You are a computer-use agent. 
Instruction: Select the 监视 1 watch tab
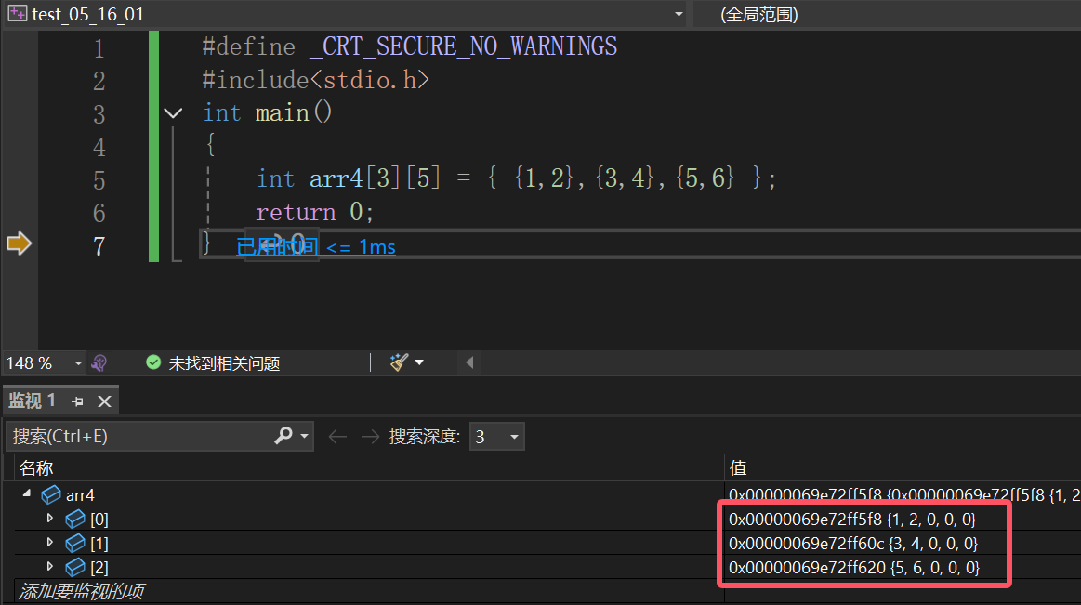pos(32,401)
